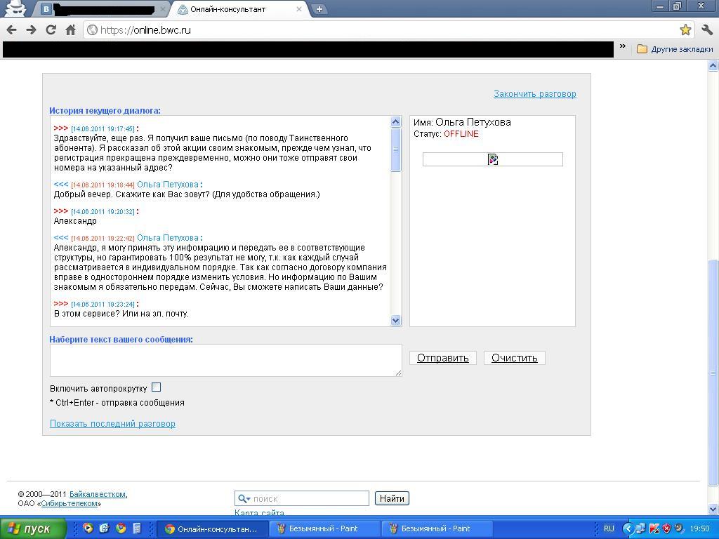
Task: Reload the page with refresh icon
Action: click(51, 29)
